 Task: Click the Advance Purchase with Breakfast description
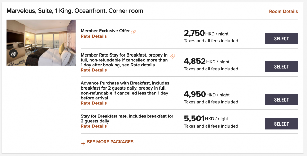125,91
